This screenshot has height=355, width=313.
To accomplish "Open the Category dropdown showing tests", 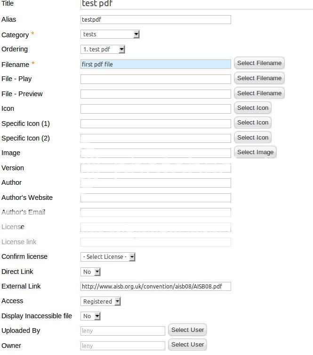I will (x=110, y=34).
